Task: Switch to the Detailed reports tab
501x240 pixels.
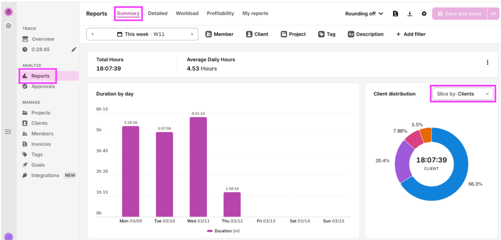Action: point(158,14)
